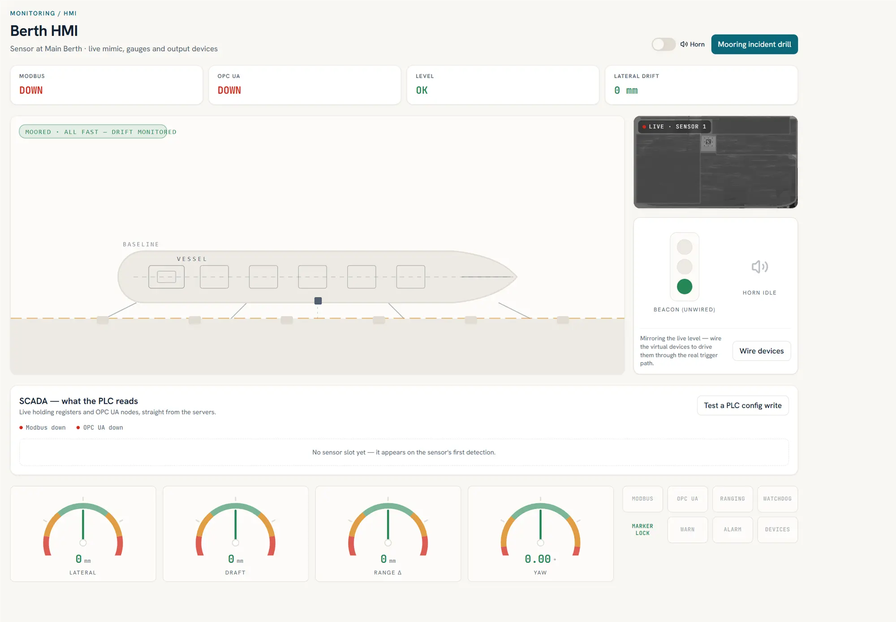Click the RANGING status tile
The width and height of the screenshot is (896, 622).
pos(732,499)
